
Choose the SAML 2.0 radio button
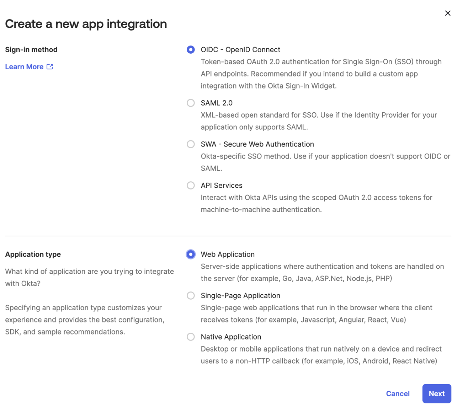(x=191, y=103)
